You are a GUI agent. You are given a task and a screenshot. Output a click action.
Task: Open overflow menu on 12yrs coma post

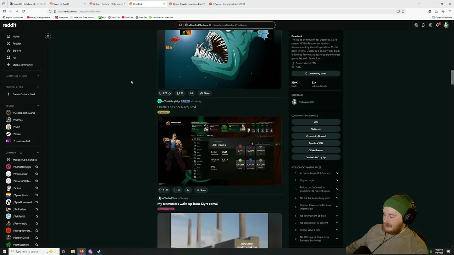(x=280, y=198)
